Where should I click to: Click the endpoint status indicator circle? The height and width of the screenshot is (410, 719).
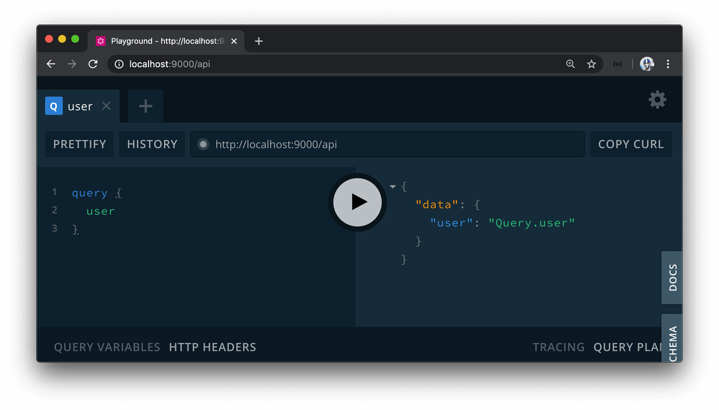coord(203,144)
